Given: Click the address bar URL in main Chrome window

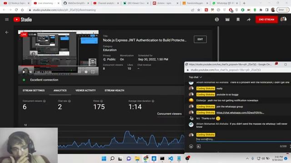Looking at the screenshot, I should tap(64, 10).
